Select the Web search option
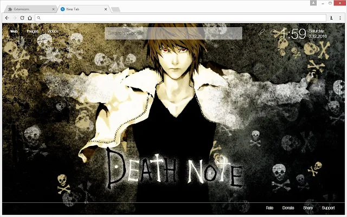 click(x=14, y=31)
